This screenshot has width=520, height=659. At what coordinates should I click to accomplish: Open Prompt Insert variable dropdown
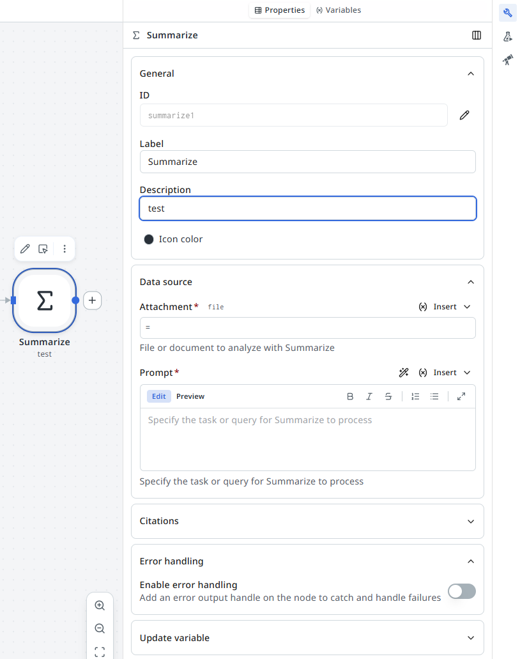tap(445, 373)
